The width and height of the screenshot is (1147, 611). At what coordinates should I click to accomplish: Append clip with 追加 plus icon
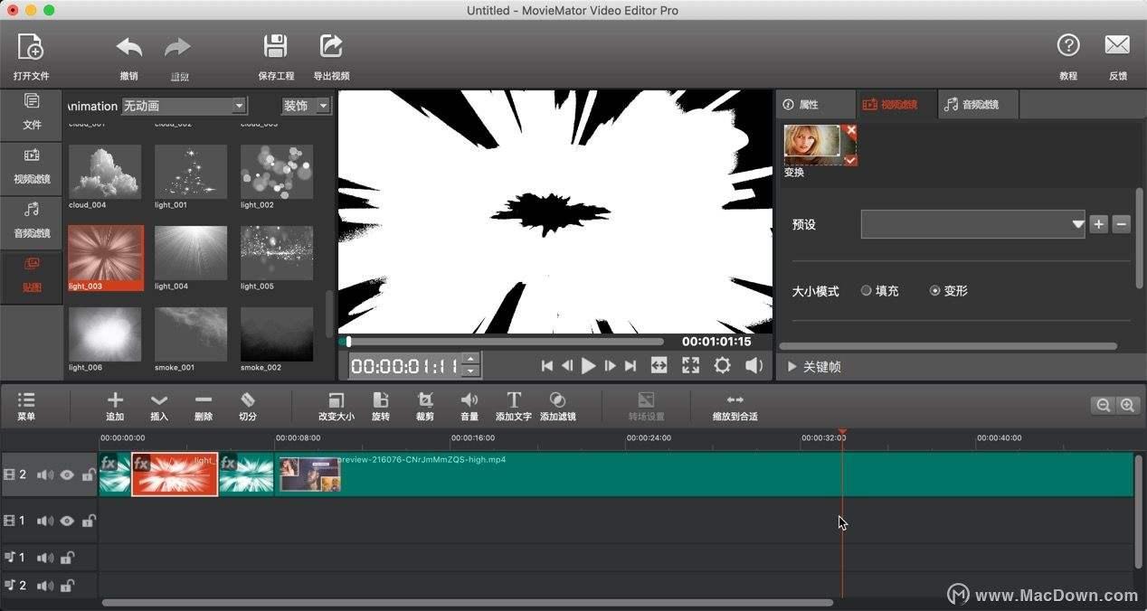coord(115,399)
